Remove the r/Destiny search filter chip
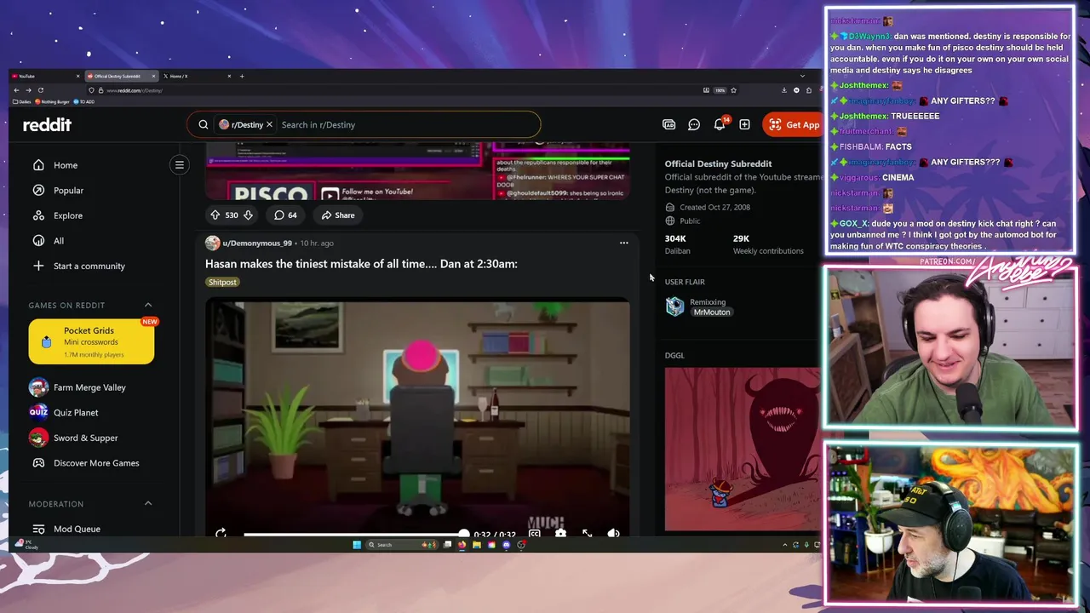Viewport: 1090px width, 613px height. [269, 124]
